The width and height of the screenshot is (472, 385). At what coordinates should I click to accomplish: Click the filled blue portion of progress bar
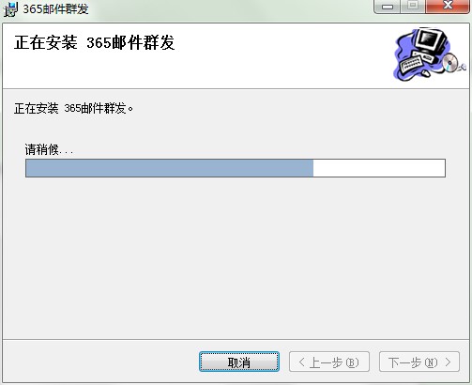(x=170, y=168)
